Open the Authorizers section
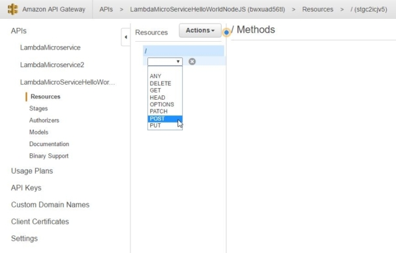 click(44, 120)
